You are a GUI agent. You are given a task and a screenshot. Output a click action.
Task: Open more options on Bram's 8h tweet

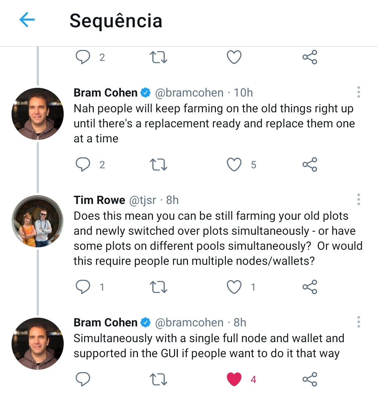[358, 322]
